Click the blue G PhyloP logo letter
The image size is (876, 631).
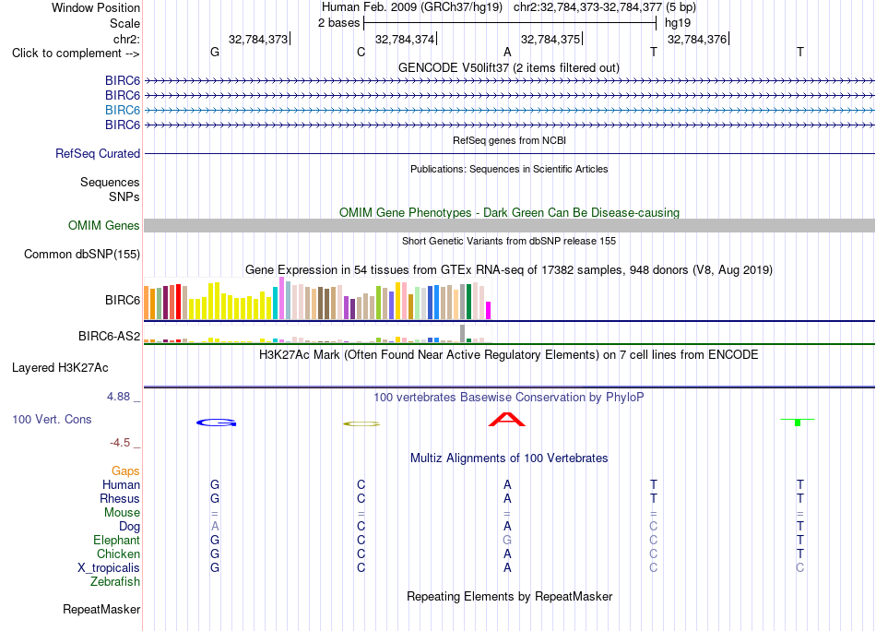(x=216, y=423)
